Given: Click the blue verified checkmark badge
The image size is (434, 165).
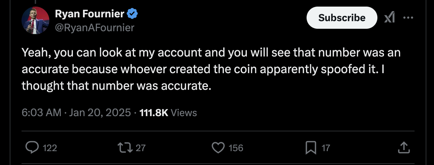Looking at the screenshot, I should click(x=133, y=14).
